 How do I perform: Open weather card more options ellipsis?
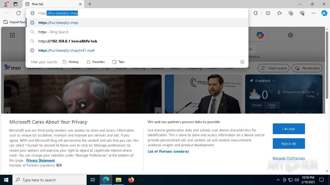(315, 81)
